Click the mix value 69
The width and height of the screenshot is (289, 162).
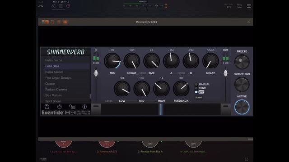(112, 50)
